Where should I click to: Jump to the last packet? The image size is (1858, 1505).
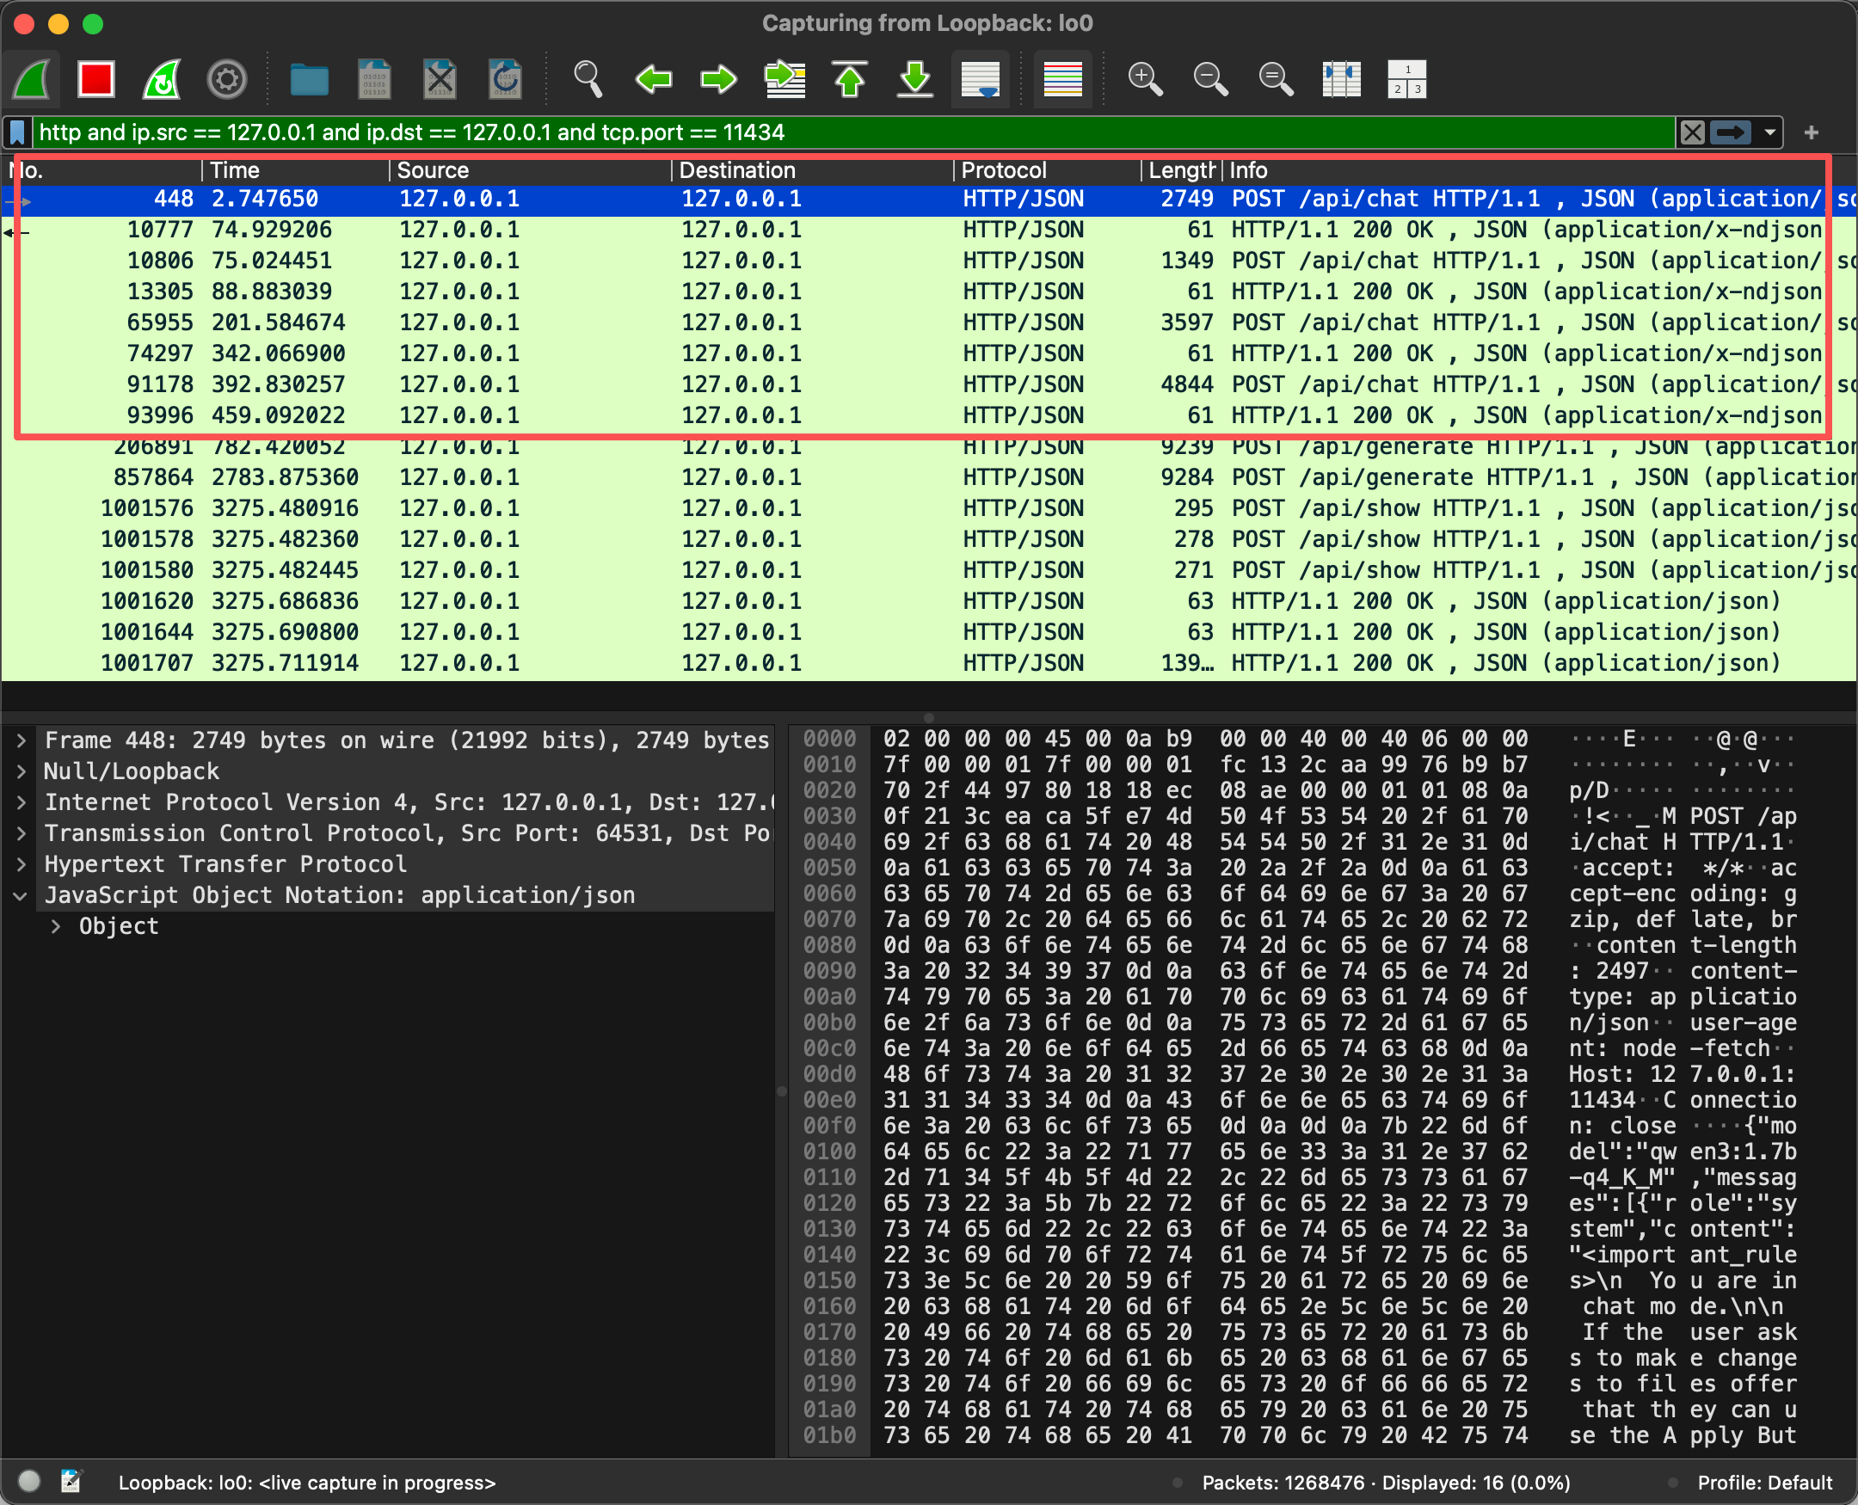point(914,80)
